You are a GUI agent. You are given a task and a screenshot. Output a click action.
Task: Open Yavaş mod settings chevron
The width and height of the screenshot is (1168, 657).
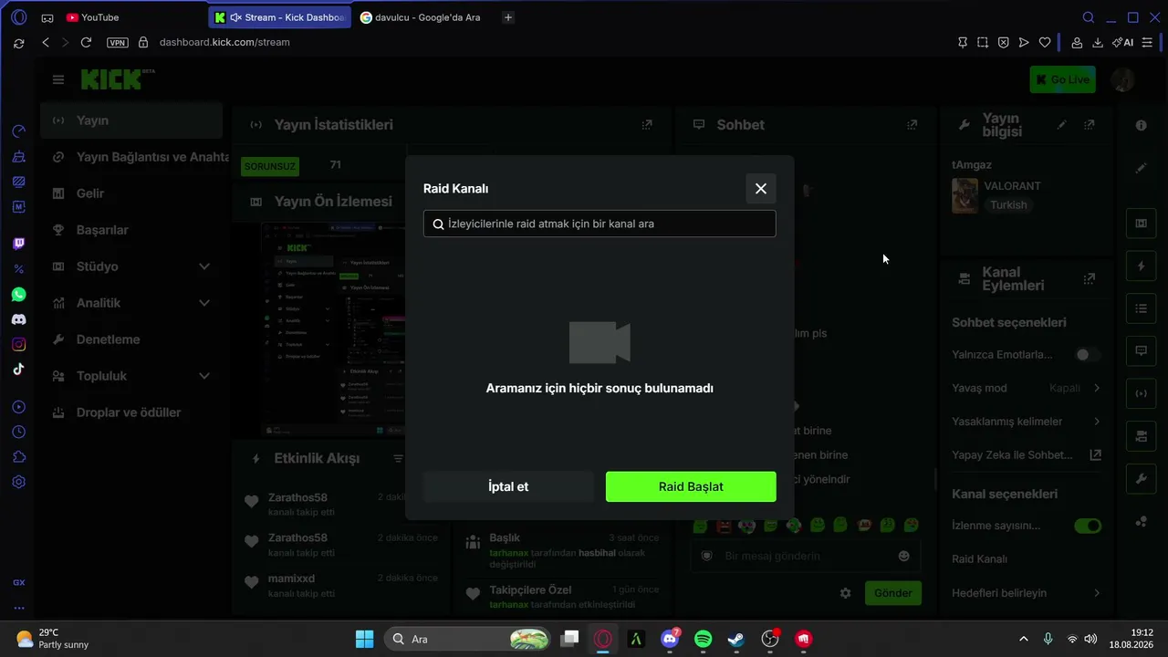pos(1097,388)
